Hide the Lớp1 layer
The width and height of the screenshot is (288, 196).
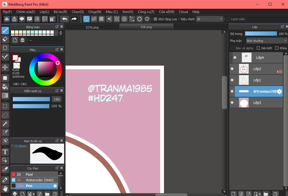click(x=232, y=80)
